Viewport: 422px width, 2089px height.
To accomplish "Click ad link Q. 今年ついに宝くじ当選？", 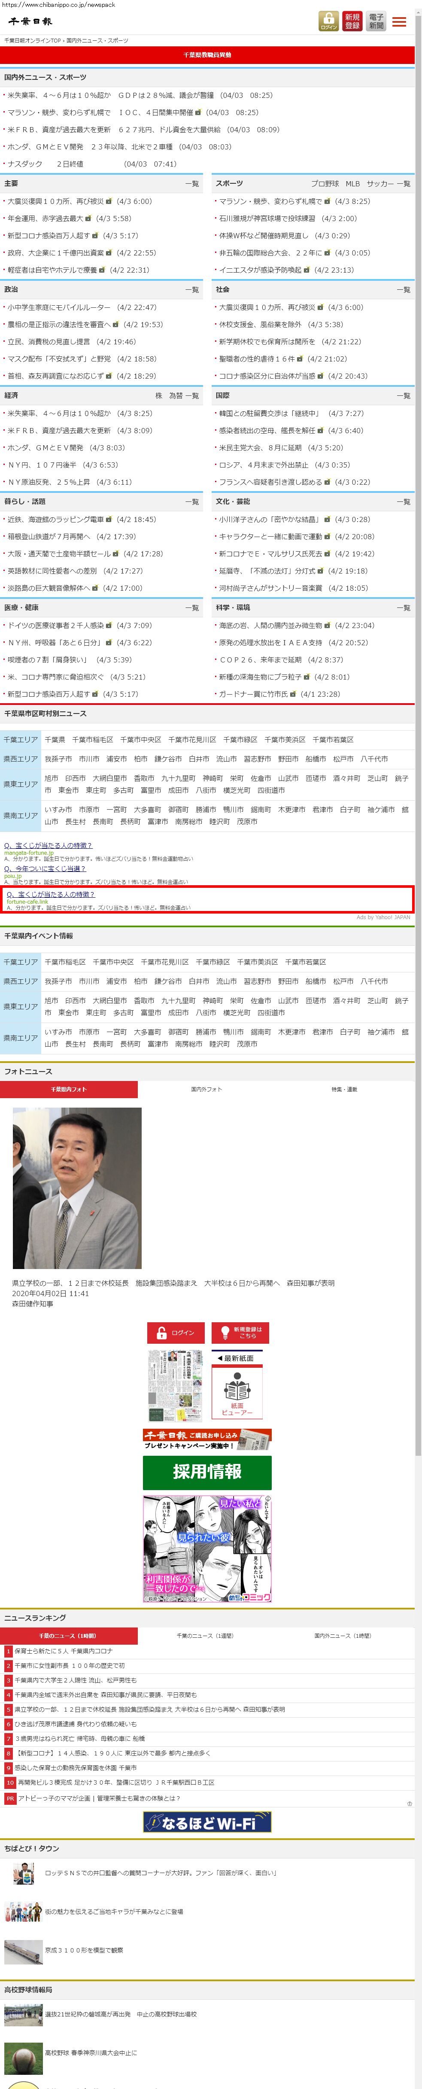I will pos(45,868).
